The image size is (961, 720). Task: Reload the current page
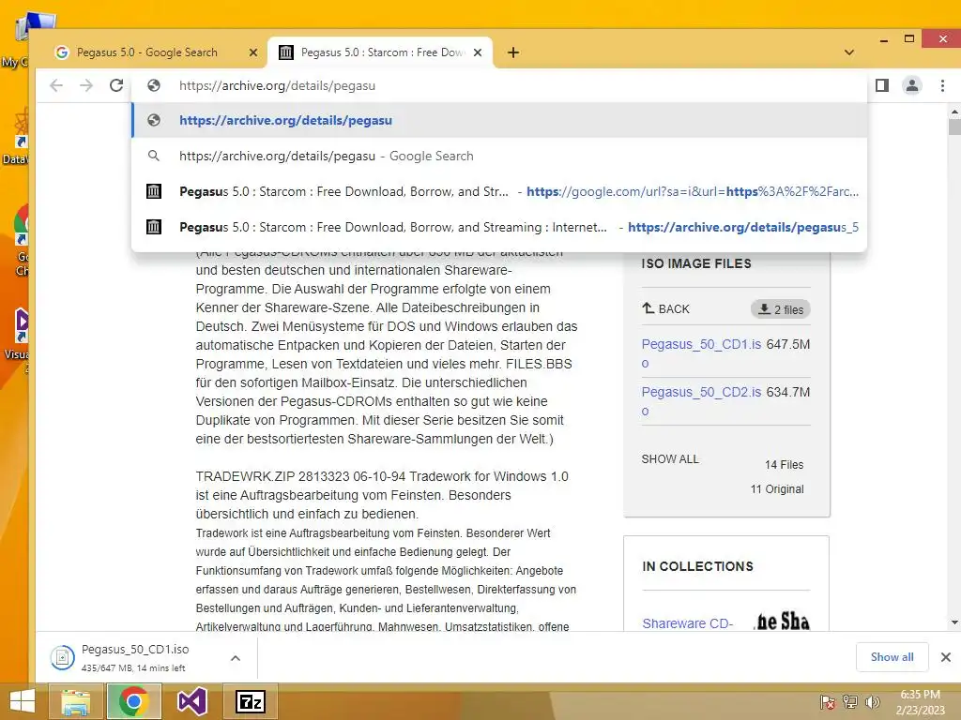point(116,85)
